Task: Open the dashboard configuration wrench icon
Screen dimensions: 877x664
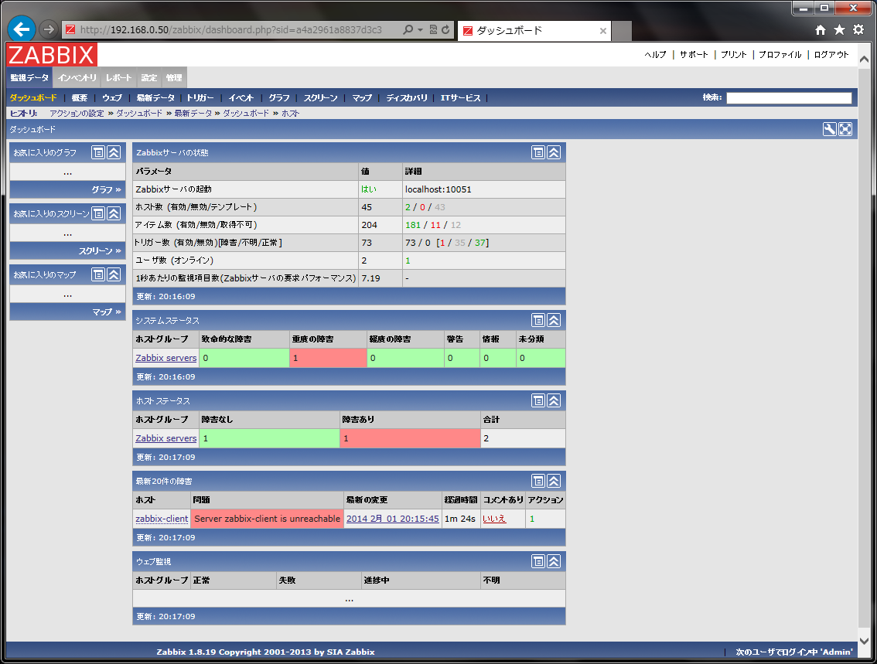Action: (830, 129)
